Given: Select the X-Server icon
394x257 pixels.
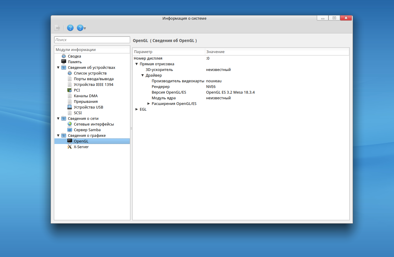Looking at the screenshot, I should tap(70, 147).
